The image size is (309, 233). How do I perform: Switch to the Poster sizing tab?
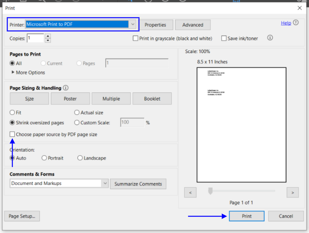click(70, 99)
